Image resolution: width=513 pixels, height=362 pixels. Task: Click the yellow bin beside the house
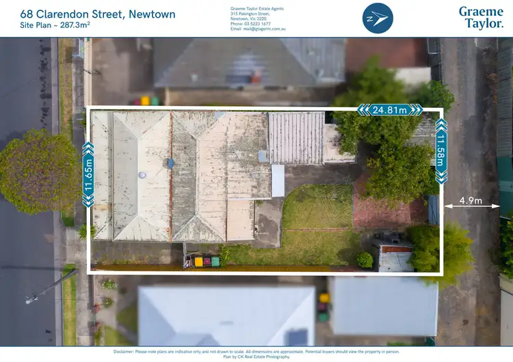[x=199, y=262]
